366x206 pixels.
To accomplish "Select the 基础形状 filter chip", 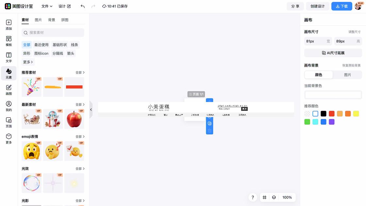I will coord(59,45).
